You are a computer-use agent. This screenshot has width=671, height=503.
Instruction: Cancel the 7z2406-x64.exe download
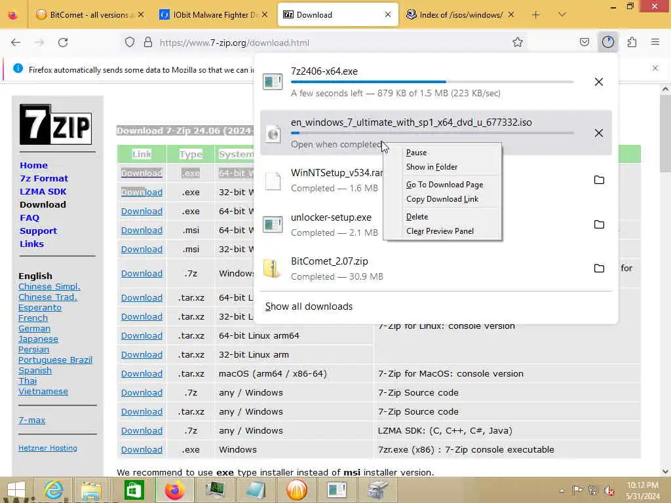599,82
